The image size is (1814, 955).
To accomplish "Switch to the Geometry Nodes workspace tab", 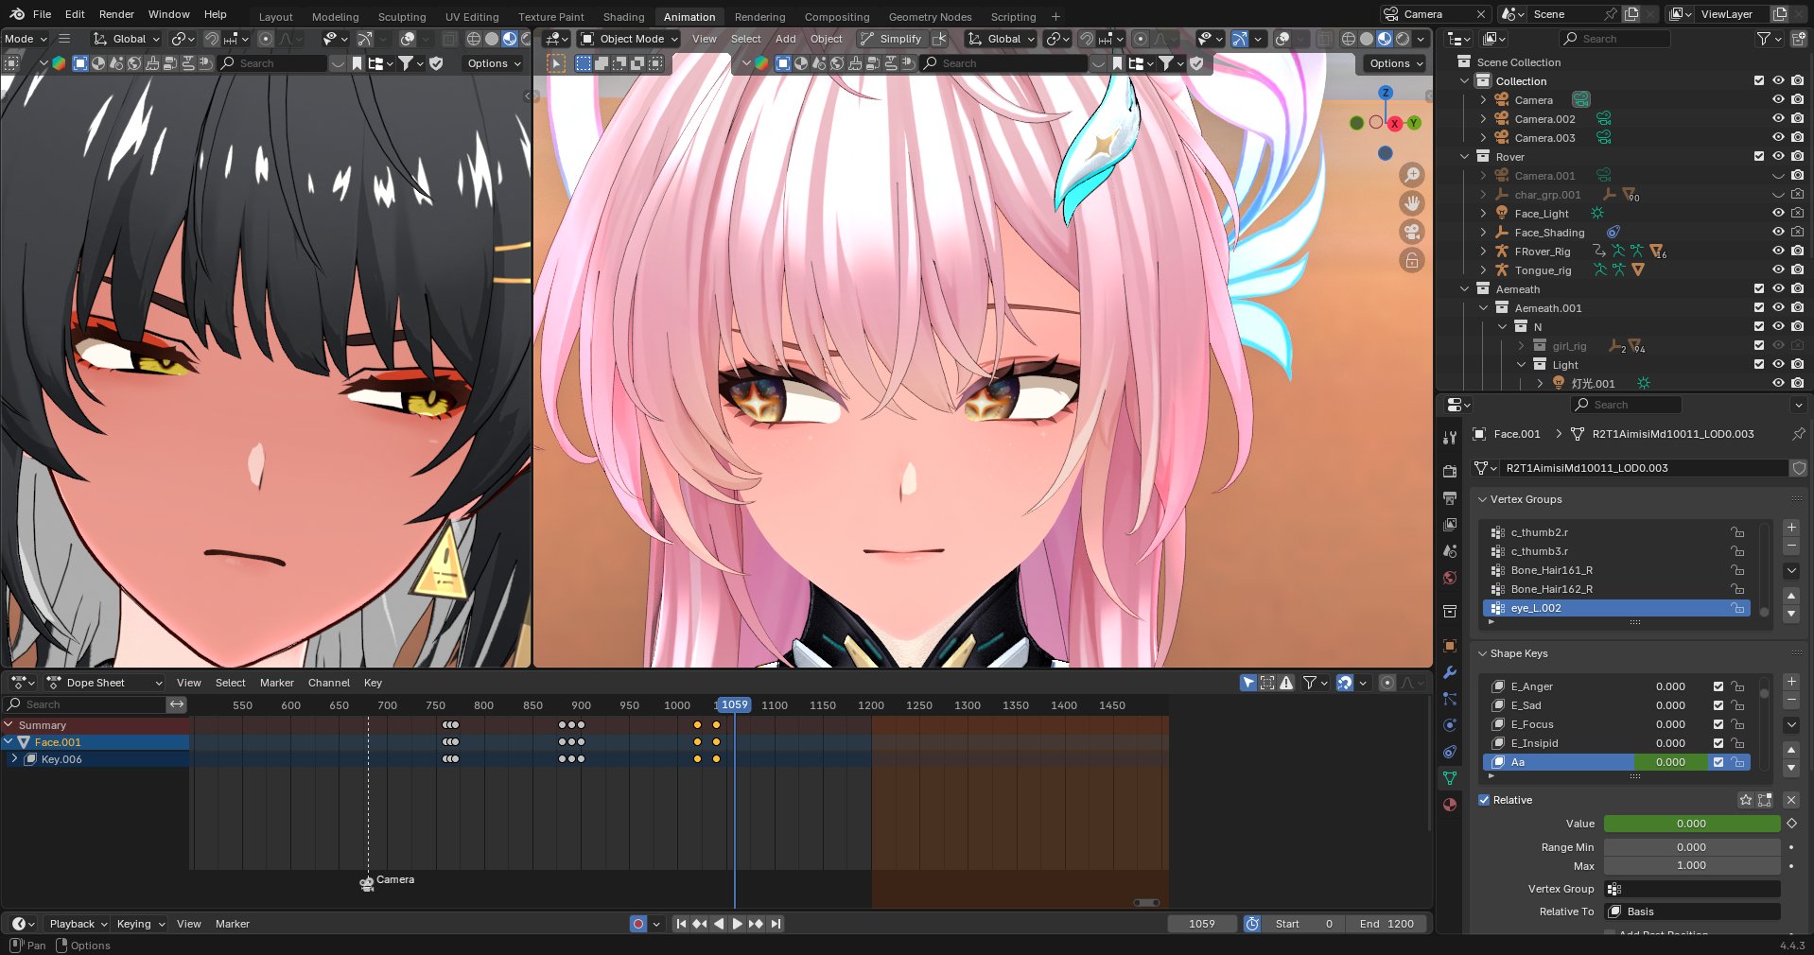I will point(930,17).
